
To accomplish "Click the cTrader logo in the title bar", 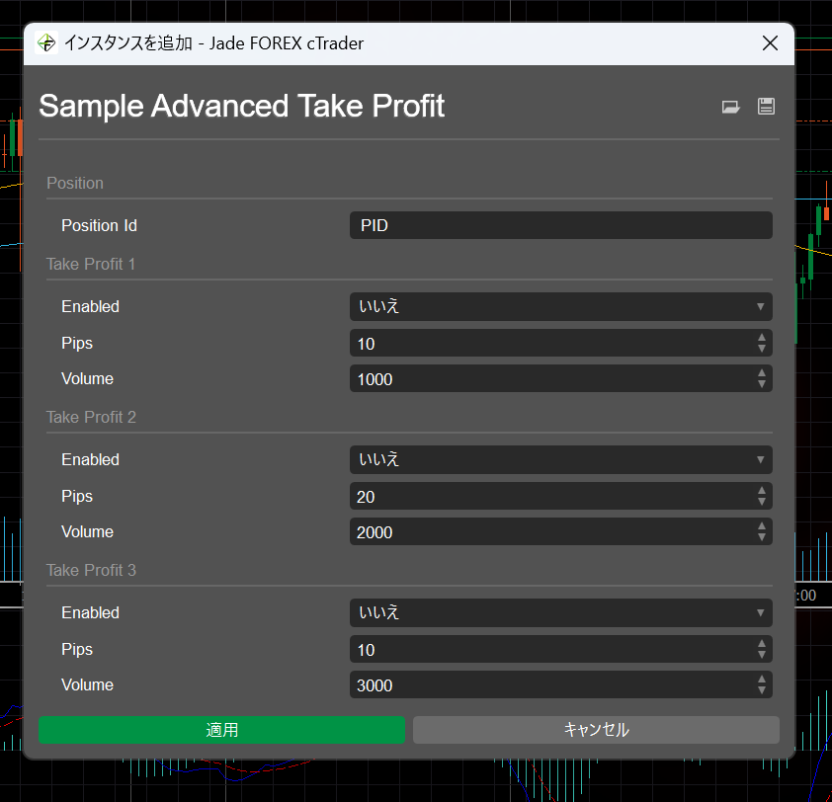I will click(x=46, y=43).
